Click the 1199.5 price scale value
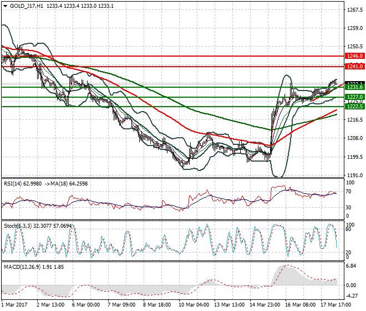The height and width of the screenshot is (311, 366). click(x=355, y=157)
